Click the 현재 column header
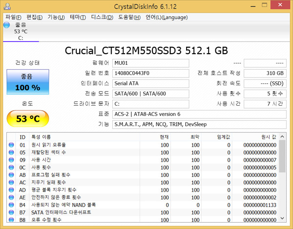The image size is (293, 229). click(155, 137)
